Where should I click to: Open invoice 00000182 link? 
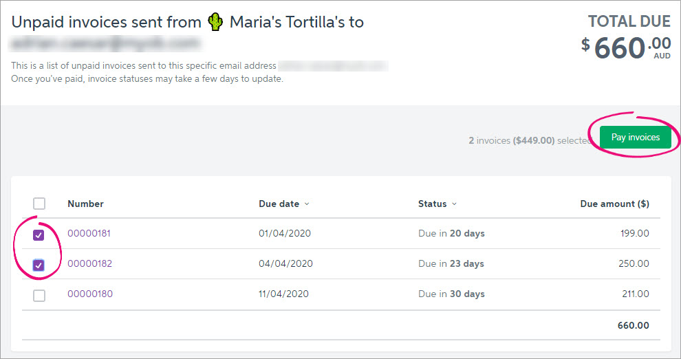coord(89,263)
